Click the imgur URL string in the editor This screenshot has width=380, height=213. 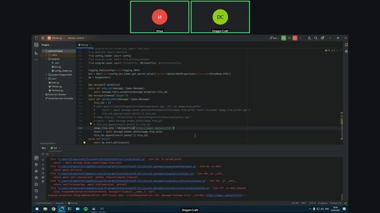tap(154, 128)
